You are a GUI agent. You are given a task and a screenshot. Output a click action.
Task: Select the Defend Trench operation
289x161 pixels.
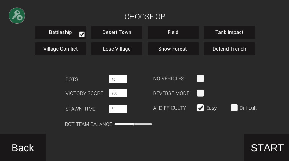[229, 49]
